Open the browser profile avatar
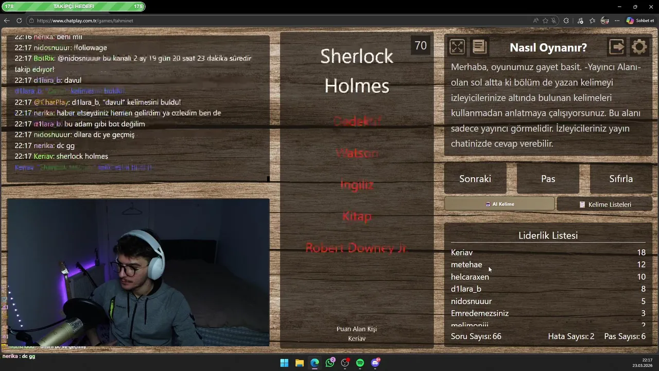 (605, 21)
